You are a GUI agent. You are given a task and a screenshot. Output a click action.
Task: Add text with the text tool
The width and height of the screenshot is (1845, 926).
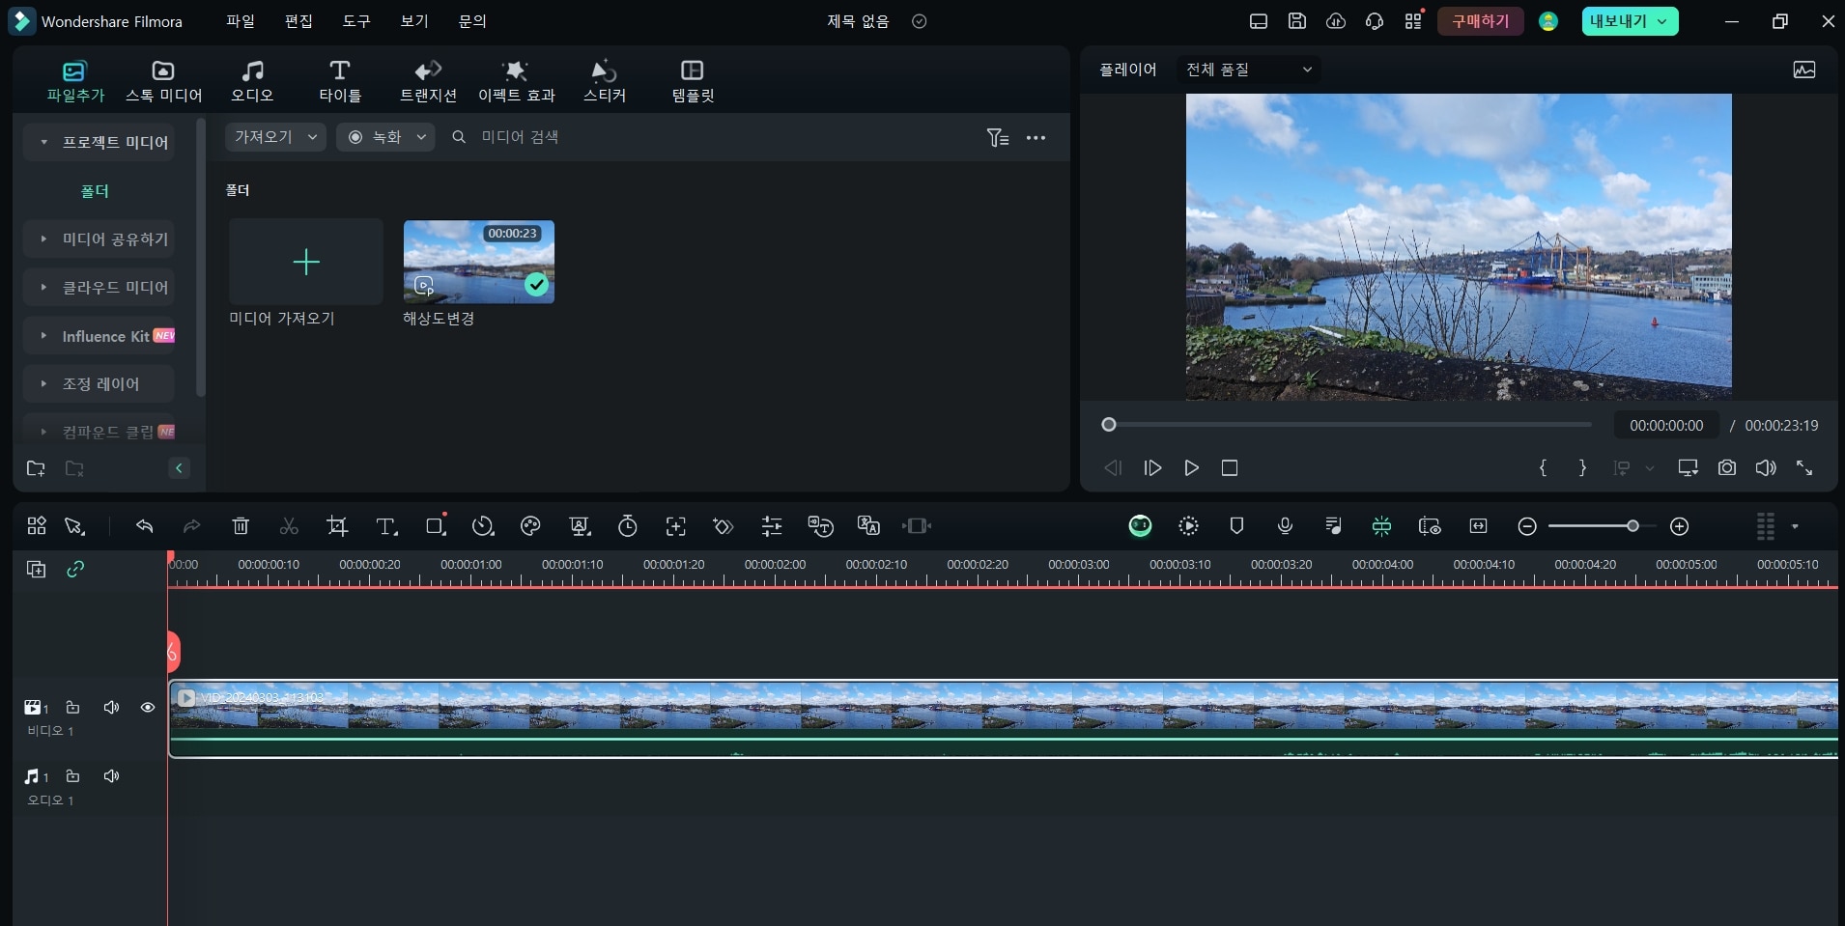386,526
